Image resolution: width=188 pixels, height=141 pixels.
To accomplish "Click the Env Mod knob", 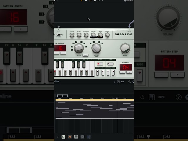I will (x=93, y=34).
